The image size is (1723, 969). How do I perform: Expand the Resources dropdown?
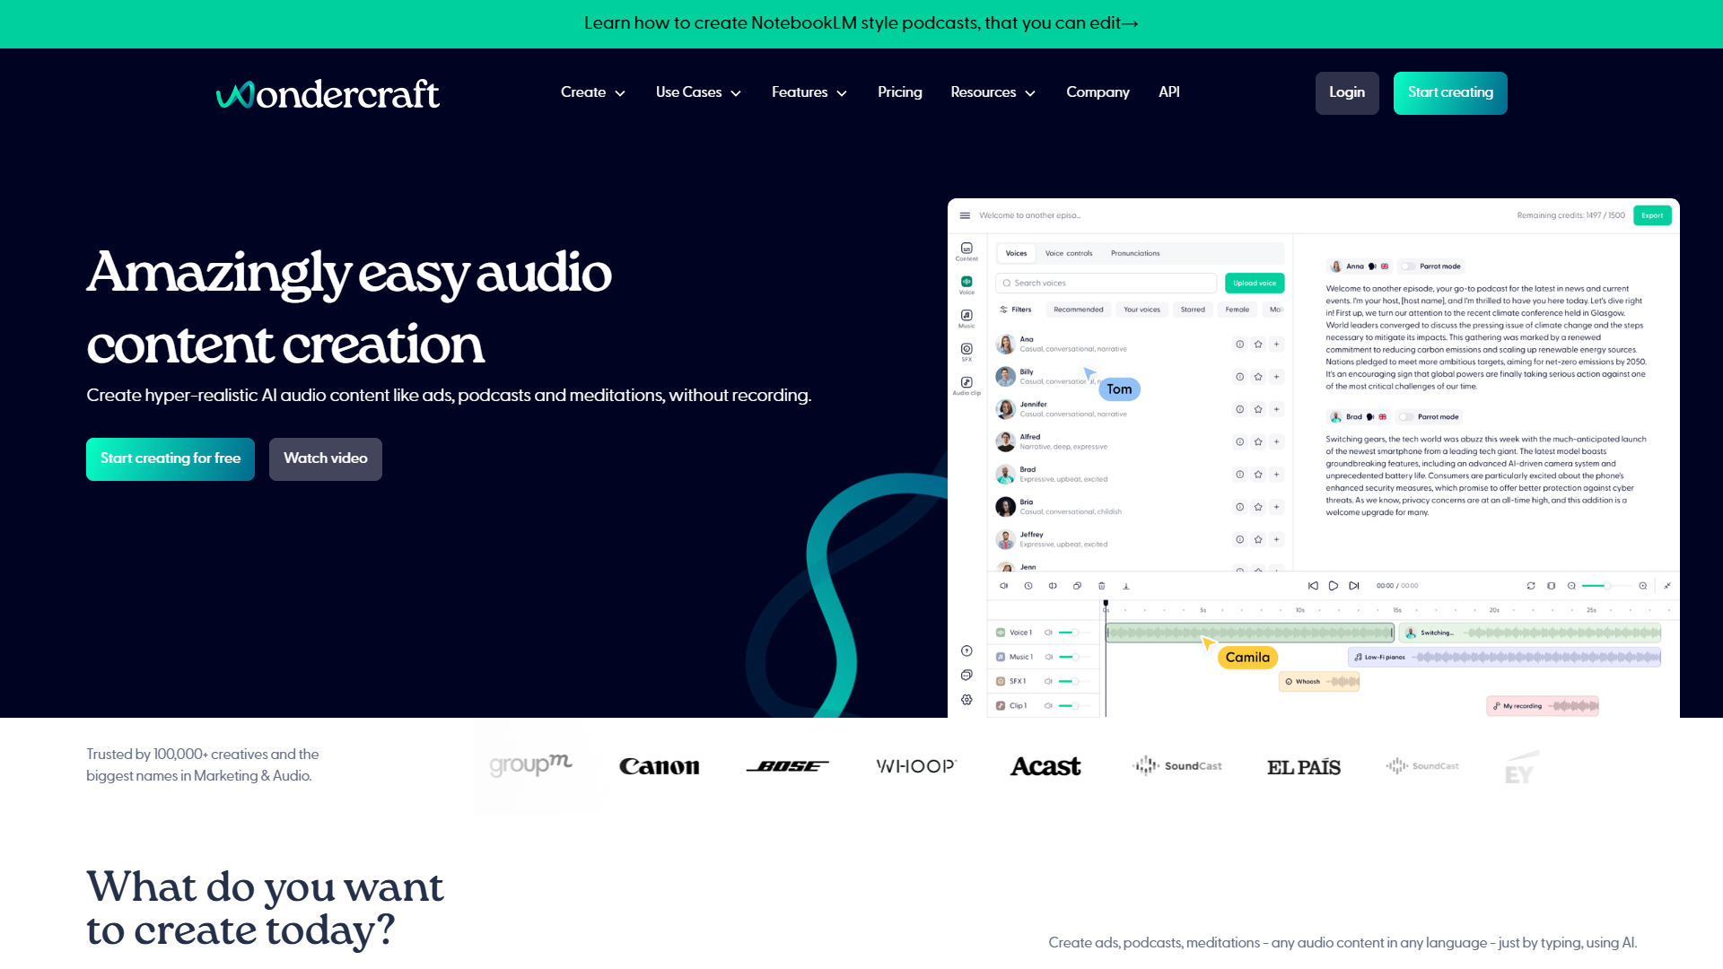[x=993, y=92]
